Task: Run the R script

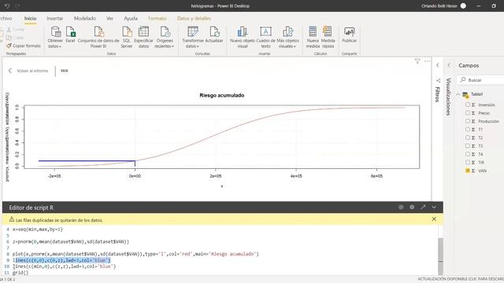Action: (401, 208)
